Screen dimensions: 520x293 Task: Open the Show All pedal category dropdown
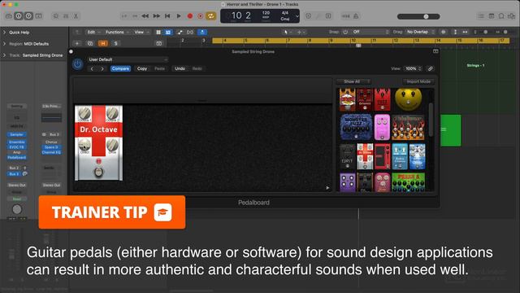click(x=353, y=81)
